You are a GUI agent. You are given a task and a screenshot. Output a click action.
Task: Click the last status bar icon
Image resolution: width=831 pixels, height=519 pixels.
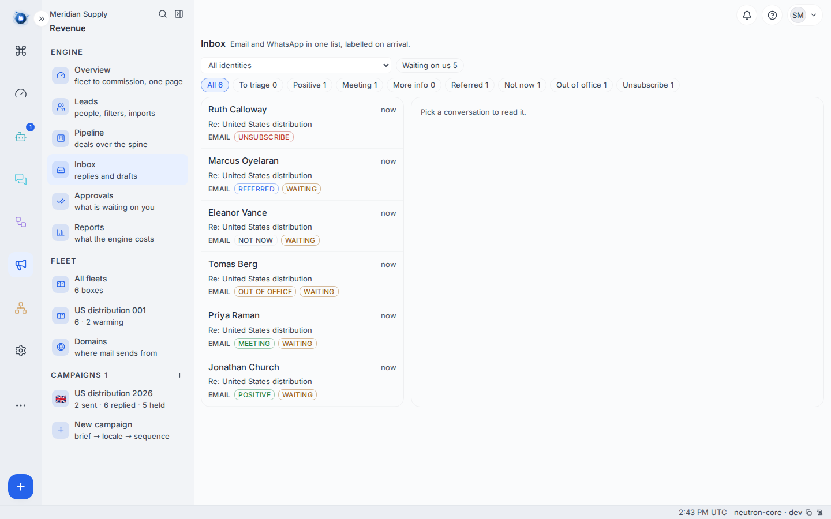coord(819,512)
